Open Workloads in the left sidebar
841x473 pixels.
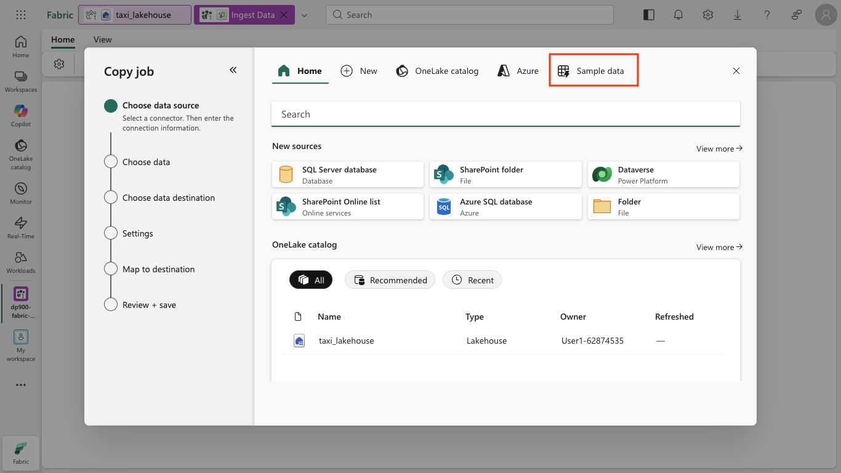pos(21,262)
